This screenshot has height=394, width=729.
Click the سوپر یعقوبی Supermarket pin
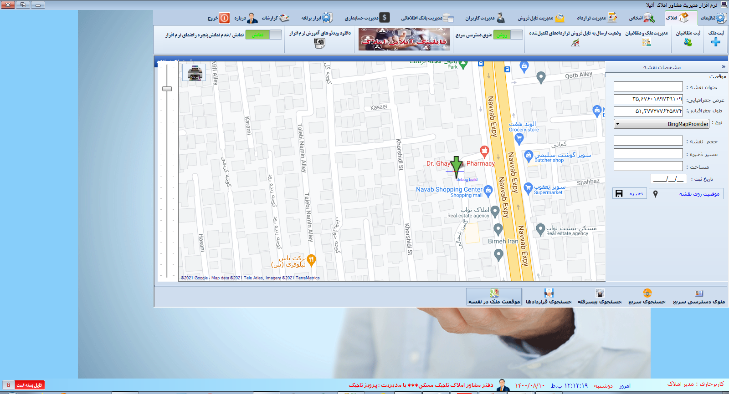point(528,188)
